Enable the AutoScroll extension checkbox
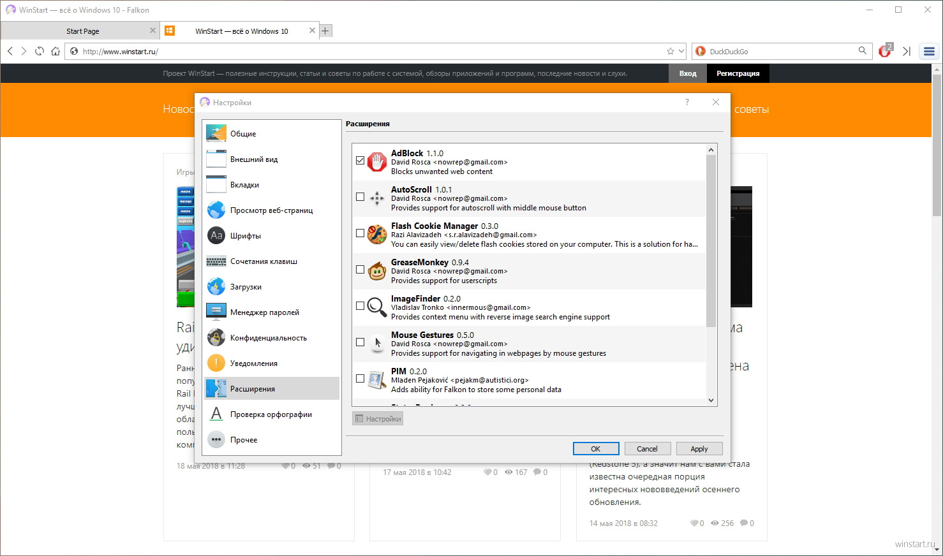This screenshot has height=556, width=943. click(x=360, y=197)
